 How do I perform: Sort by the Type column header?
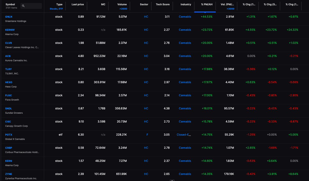click(x=59, y=4)
